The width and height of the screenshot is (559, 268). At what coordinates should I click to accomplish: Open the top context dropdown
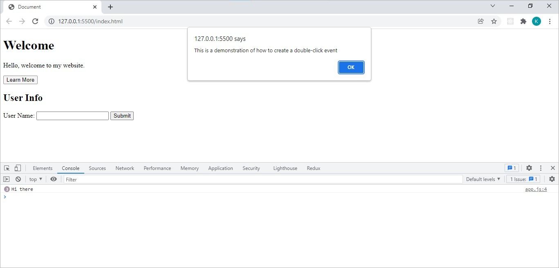36,179
